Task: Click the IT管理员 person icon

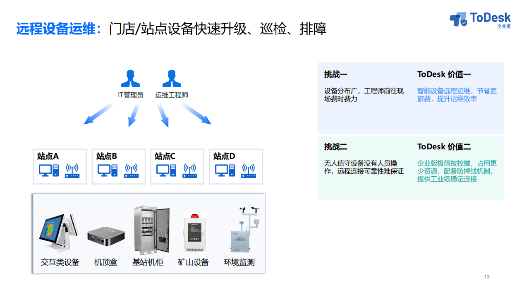Action: pos(130,79)
